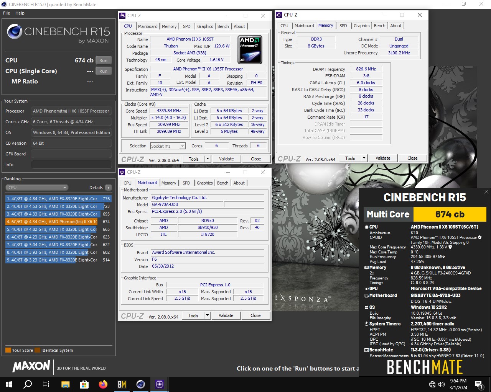Open Bench tab in Mainboard window
The image size is (491, 392).
[x=223, y=183]
